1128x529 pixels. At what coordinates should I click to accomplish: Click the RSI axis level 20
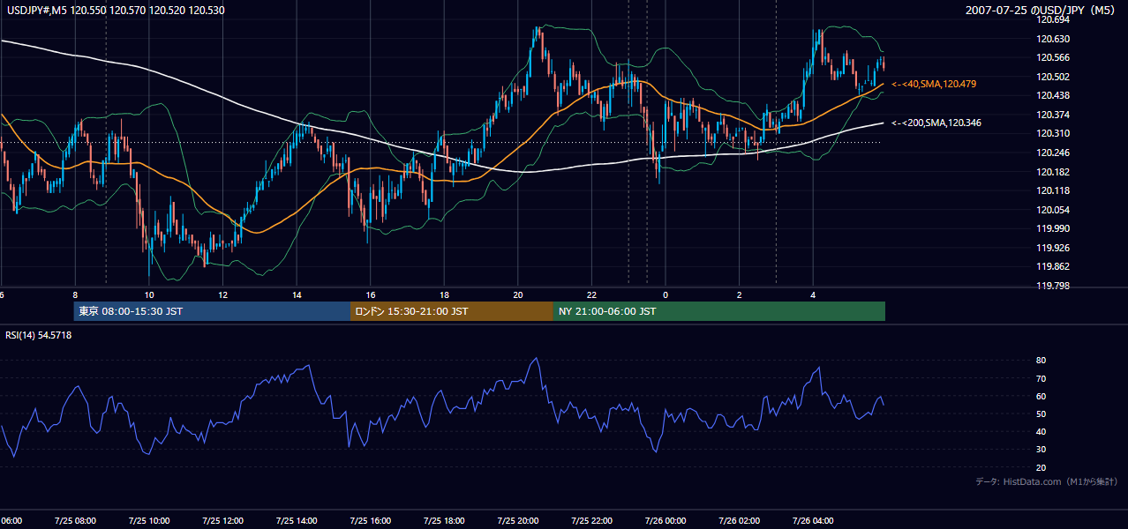(1042, 467)
